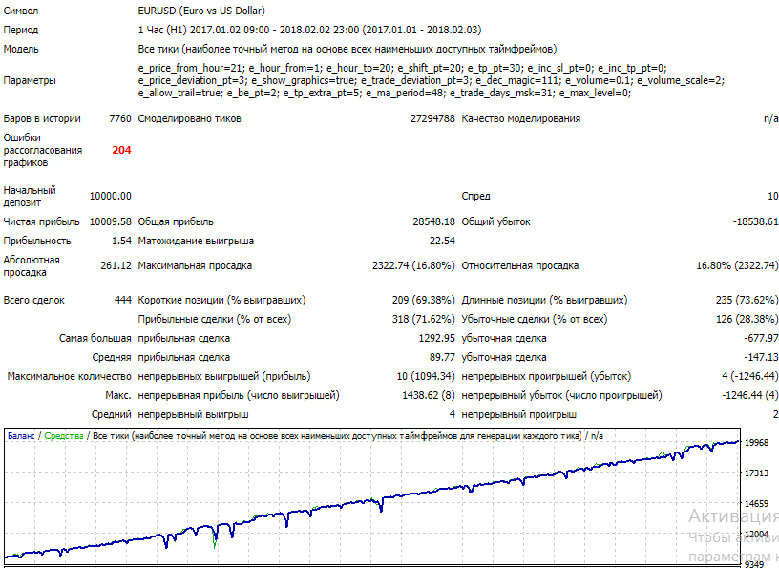Click chart axis label 19968
The width and height of the screenshot is (779, 568).
click(757, 443)
